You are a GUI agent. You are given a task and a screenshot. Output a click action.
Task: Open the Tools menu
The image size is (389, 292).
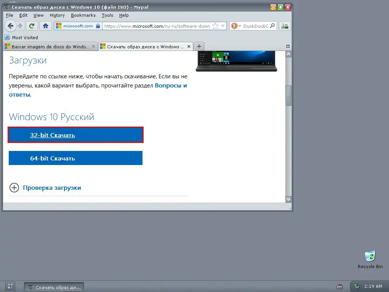click(107, 15)
